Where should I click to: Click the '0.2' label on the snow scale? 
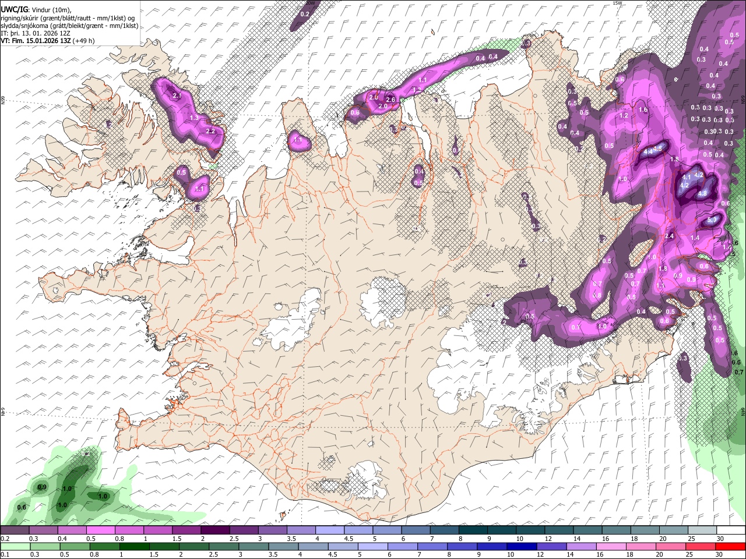pos(5,539)
